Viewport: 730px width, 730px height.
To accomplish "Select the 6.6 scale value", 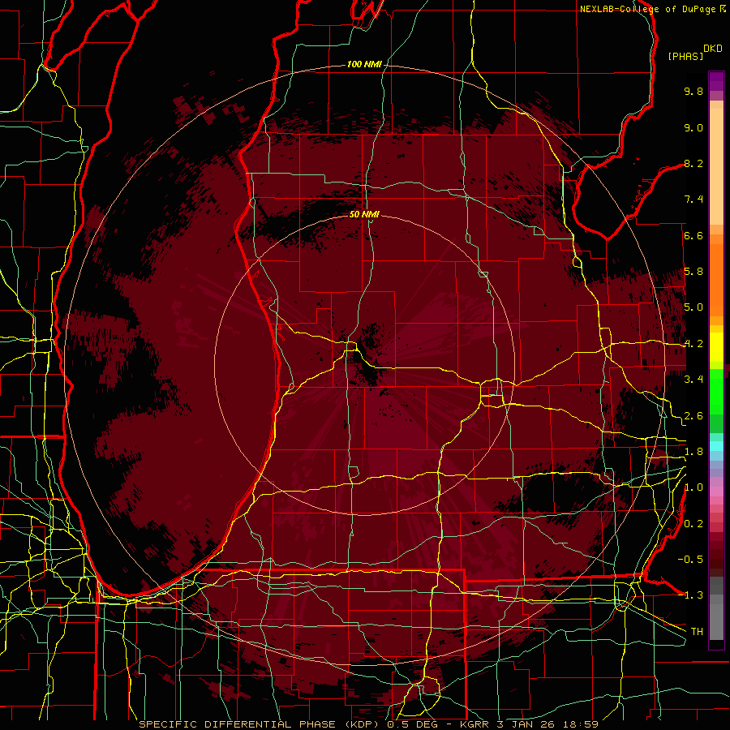I will pyautogui.click(x=693, y=235).
